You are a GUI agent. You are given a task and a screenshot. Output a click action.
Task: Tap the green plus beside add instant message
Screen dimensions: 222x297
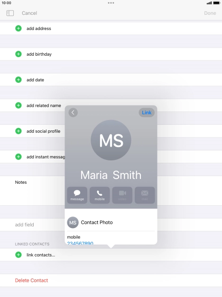18,157
